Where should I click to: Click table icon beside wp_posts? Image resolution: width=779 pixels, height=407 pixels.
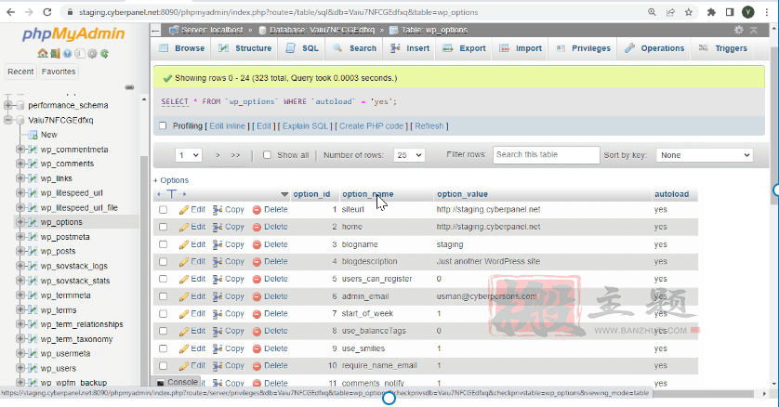coord(33,251)
